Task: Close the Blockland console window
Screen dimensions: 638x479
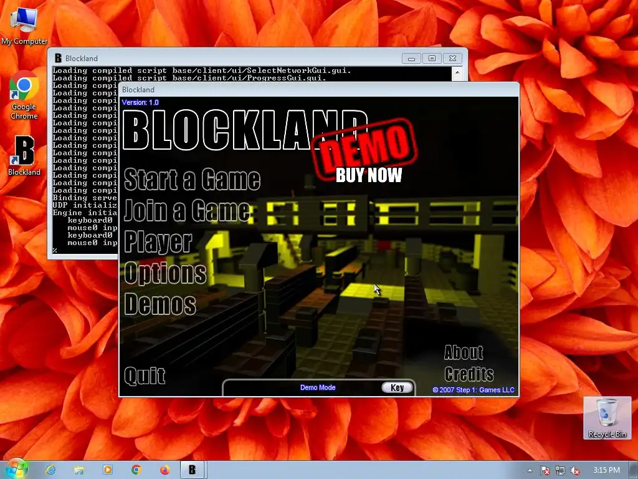Action: pos(452,59)
